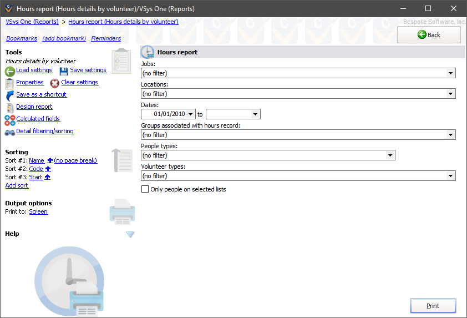
Task: Toggle Sort #2 Code direction arrow
Action: 48,169
